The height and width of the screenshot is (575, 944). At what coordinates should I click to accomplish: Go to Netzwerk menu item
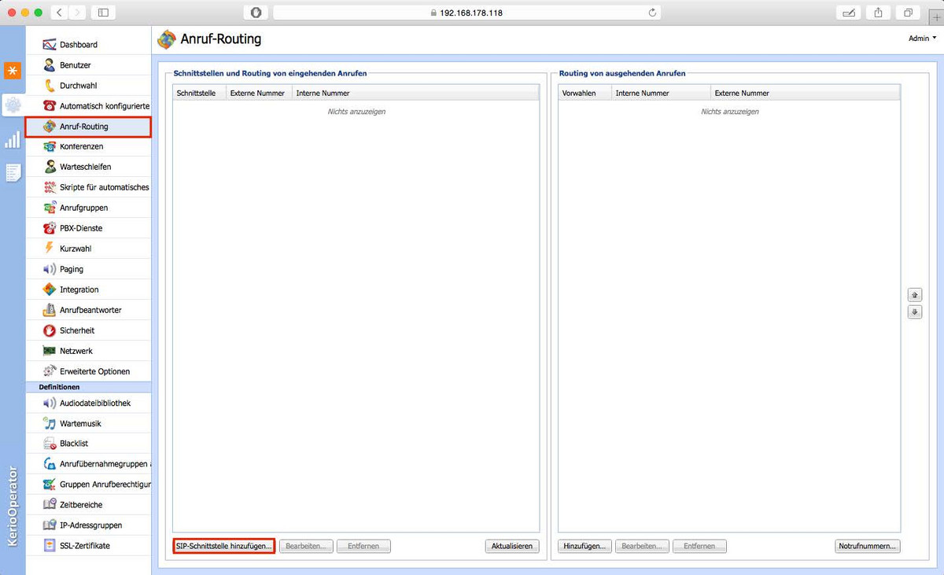(x=76, y=351)
